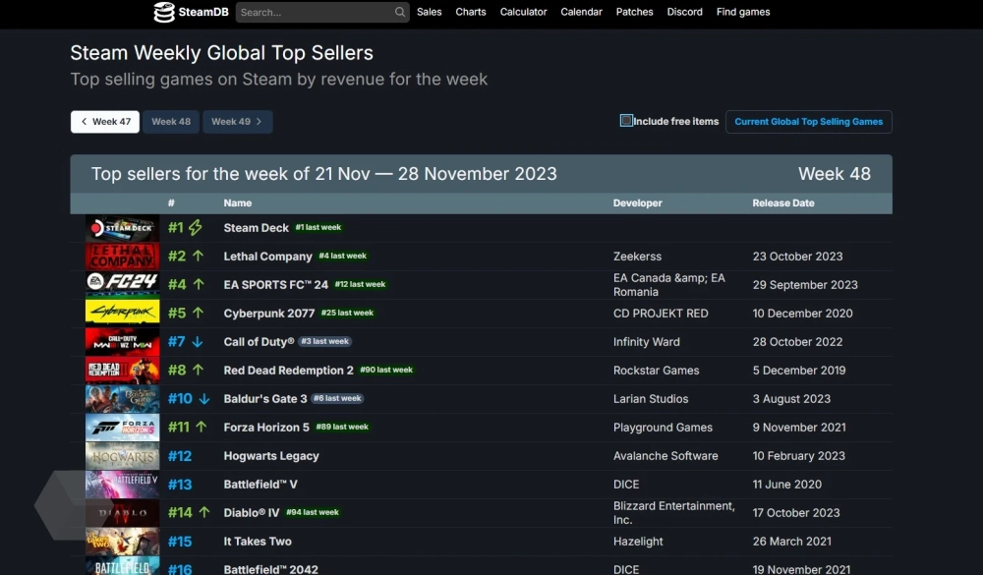Sort by Release Date column header
This screenshot has height=575, width=983.
coord(783,203)
